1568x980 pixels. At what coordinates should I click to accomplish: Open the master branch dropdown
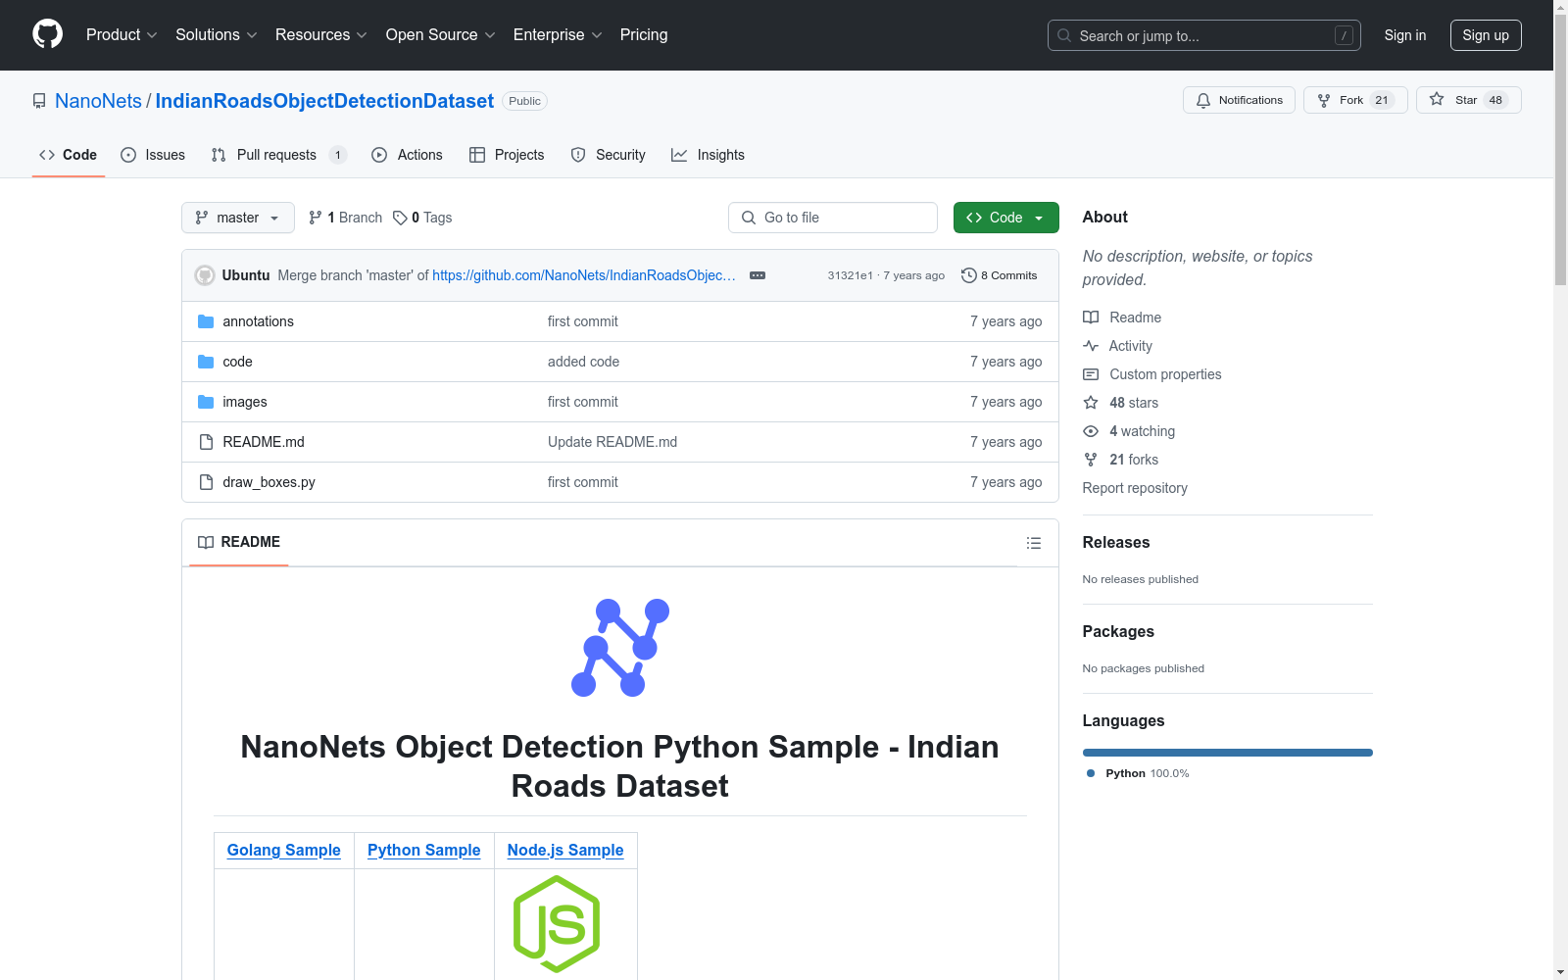point(238,218)
